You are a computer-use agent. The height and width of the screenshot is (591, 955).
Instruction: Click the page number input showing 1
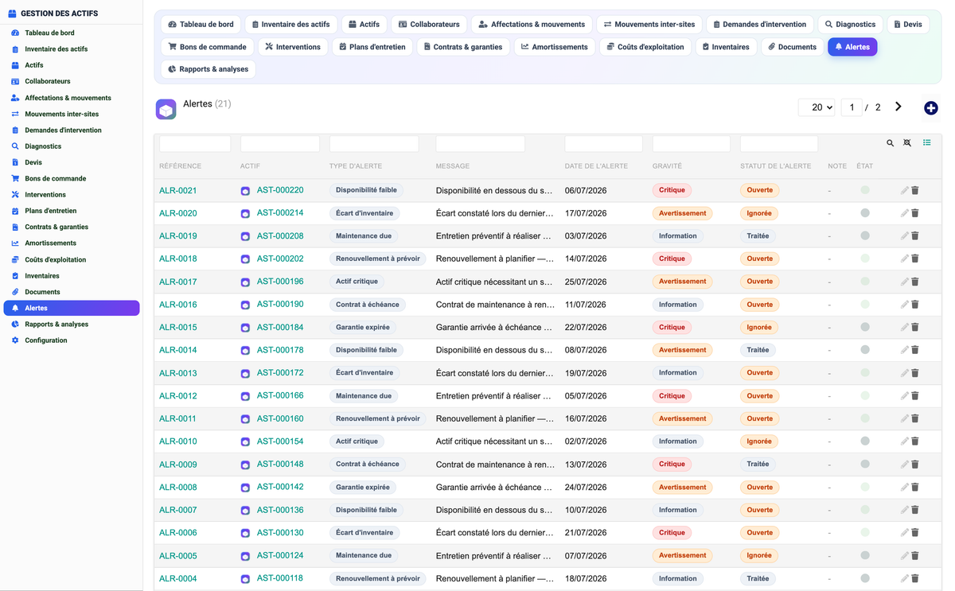(852, 107)
